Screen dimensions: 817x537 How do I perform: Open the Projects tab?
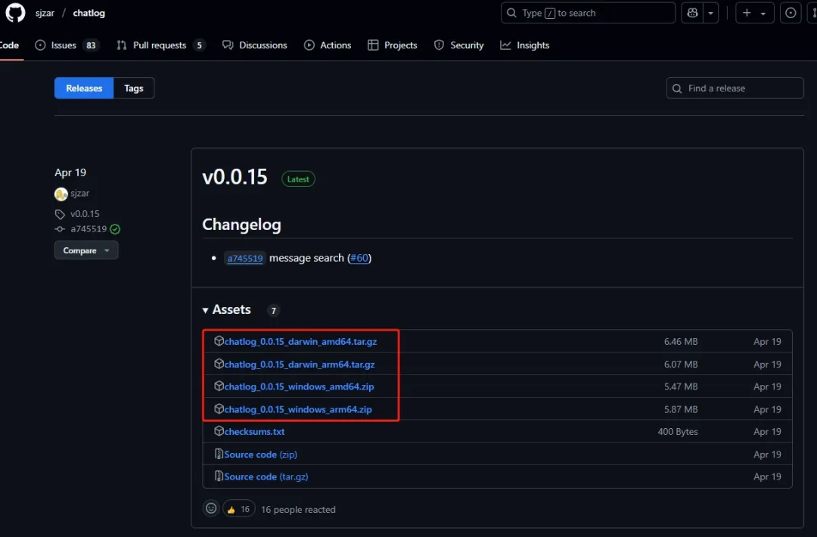point(393,45)
